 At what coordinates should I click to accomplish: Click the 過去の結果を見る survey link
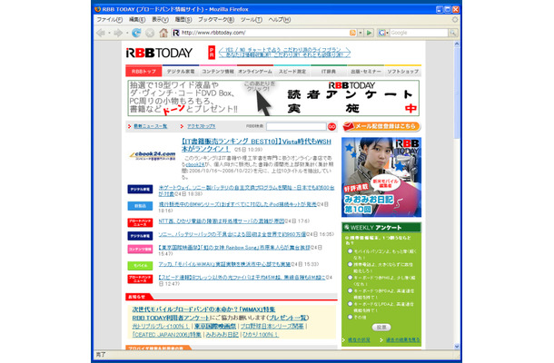tap(402, 339)
